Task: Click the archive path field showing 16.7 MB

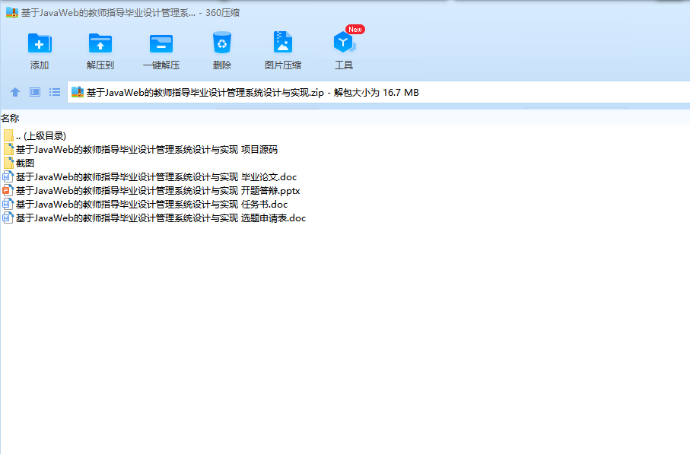Action: (x=378, y=92)
